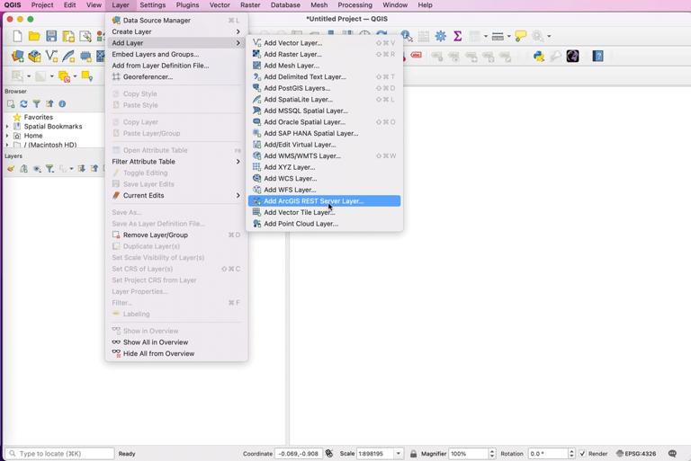Expand the Filter Attribute Table submenu

(x=176, y=162)
